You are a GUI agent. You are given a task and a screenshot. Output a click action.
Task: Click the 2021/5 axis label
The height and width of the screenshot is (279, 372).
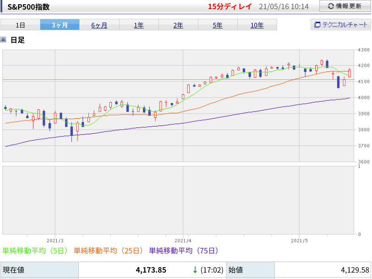[x=299, y=241]
